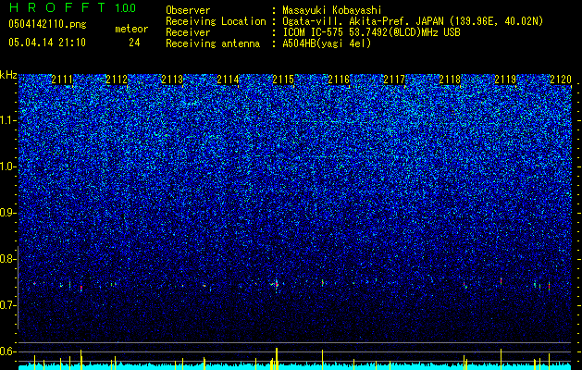Click the tallest yellow intensity spike at 2115

(x=277, y=359)
